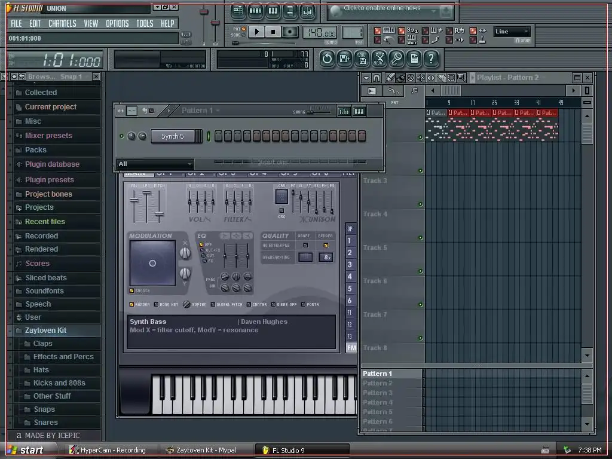Click the one-click recording microphone icon
612x459 pixels.
397,59
